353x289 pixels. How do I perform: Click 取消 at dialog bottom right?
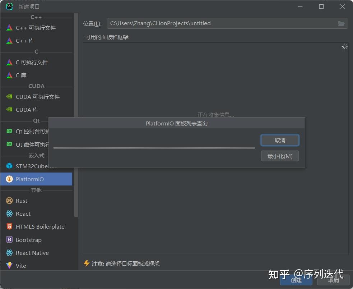[x=333, y=280]
